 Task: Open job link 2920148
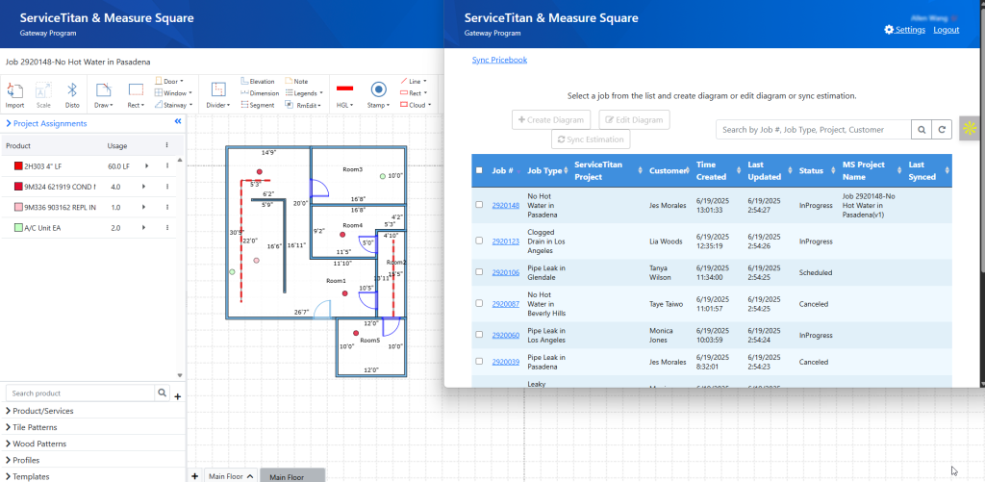(506, 206)
